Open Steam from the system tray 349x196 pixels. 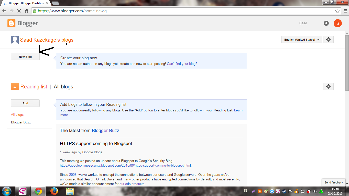pyautogui.click(x=284, y=191)
